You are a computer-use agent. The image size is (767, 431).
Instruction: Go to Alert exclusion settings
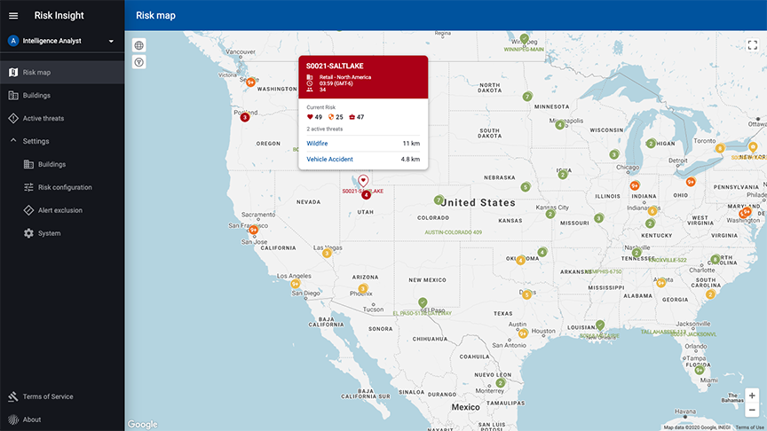tap(59, 210)
